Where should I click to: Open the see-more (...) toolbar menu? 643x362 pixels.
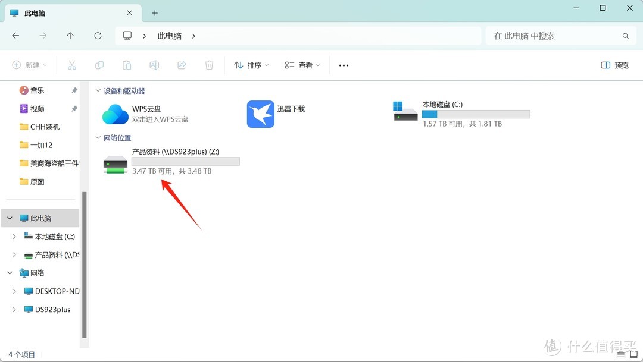pos(344,65)
